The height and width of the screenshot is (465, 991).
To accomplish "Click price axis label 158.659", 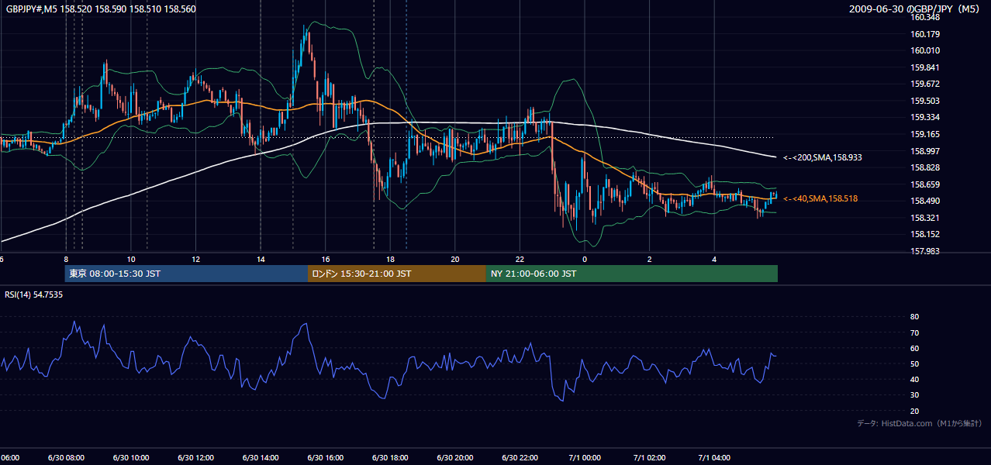I will click(925, 184).
